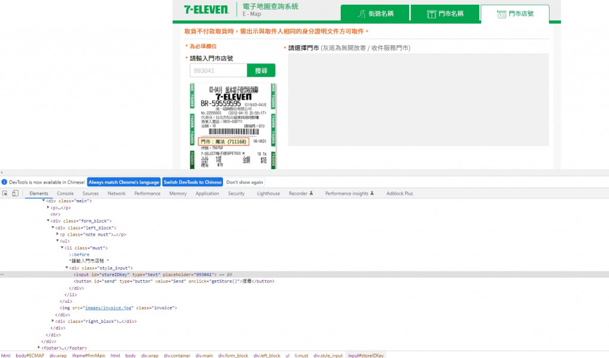609x358 pixels.
Task: Open the Adblock Plus tab
Action: (400, 193)
